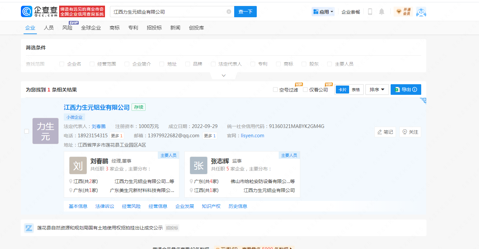Click the 力生元 company logo thumbnail
The height and width of the screenshot is (249, 479).
46,131
